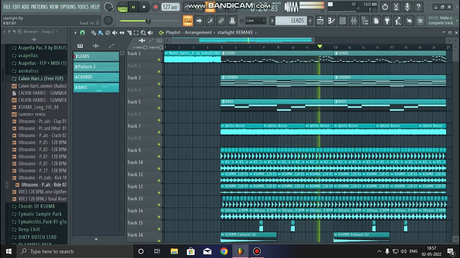Open audio editor scissors icon
460x258 pixels.
click(x=396, y=7)
